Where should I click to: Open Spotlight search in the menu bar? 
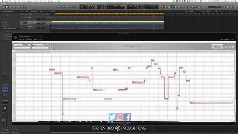coord(232,1)
